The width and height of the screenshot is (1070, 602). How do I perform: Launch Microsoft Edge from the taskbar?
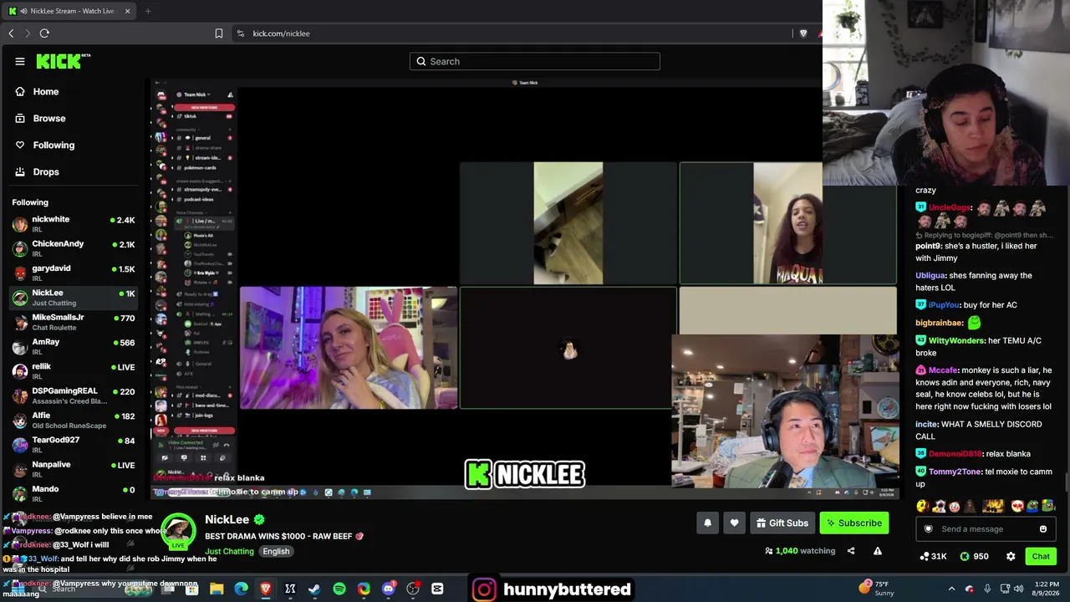(x=241, y=589)
